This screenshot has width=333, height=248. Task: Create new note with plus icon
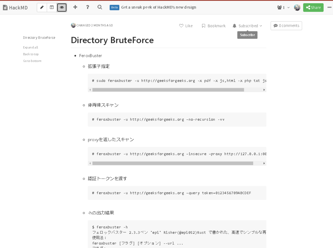[75, 7]
